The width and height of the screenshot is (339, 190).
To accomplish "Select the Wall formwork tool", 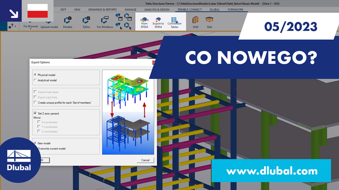I will pyautogui.click(x=195, y=22).
